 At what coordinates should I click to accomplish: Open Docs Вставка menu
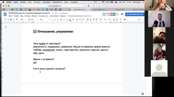[27, 16]
